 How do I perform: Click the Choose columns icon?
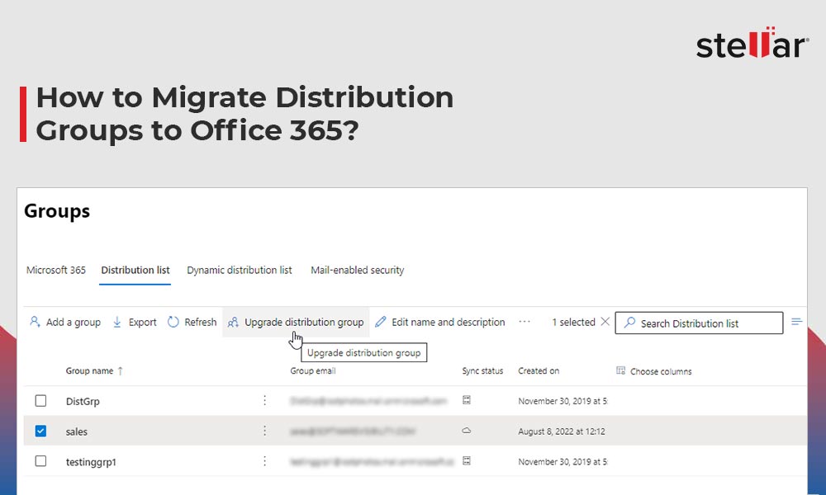tap(620, 370)
